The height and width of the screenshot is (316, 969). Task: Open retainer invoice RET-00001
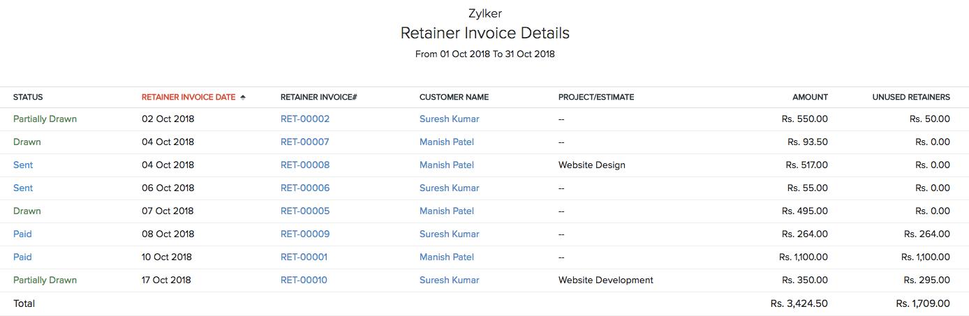tap(304, 257)
